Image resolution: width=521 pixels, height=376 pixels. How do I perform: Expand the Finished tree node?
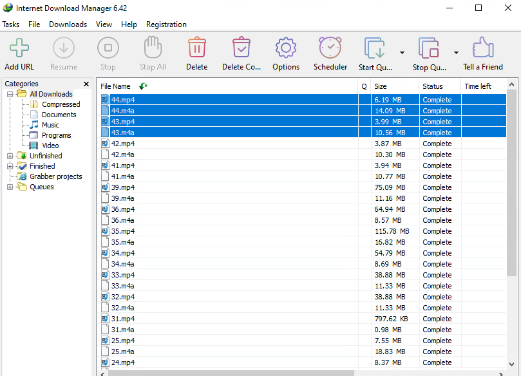click(x=10, y=166)
